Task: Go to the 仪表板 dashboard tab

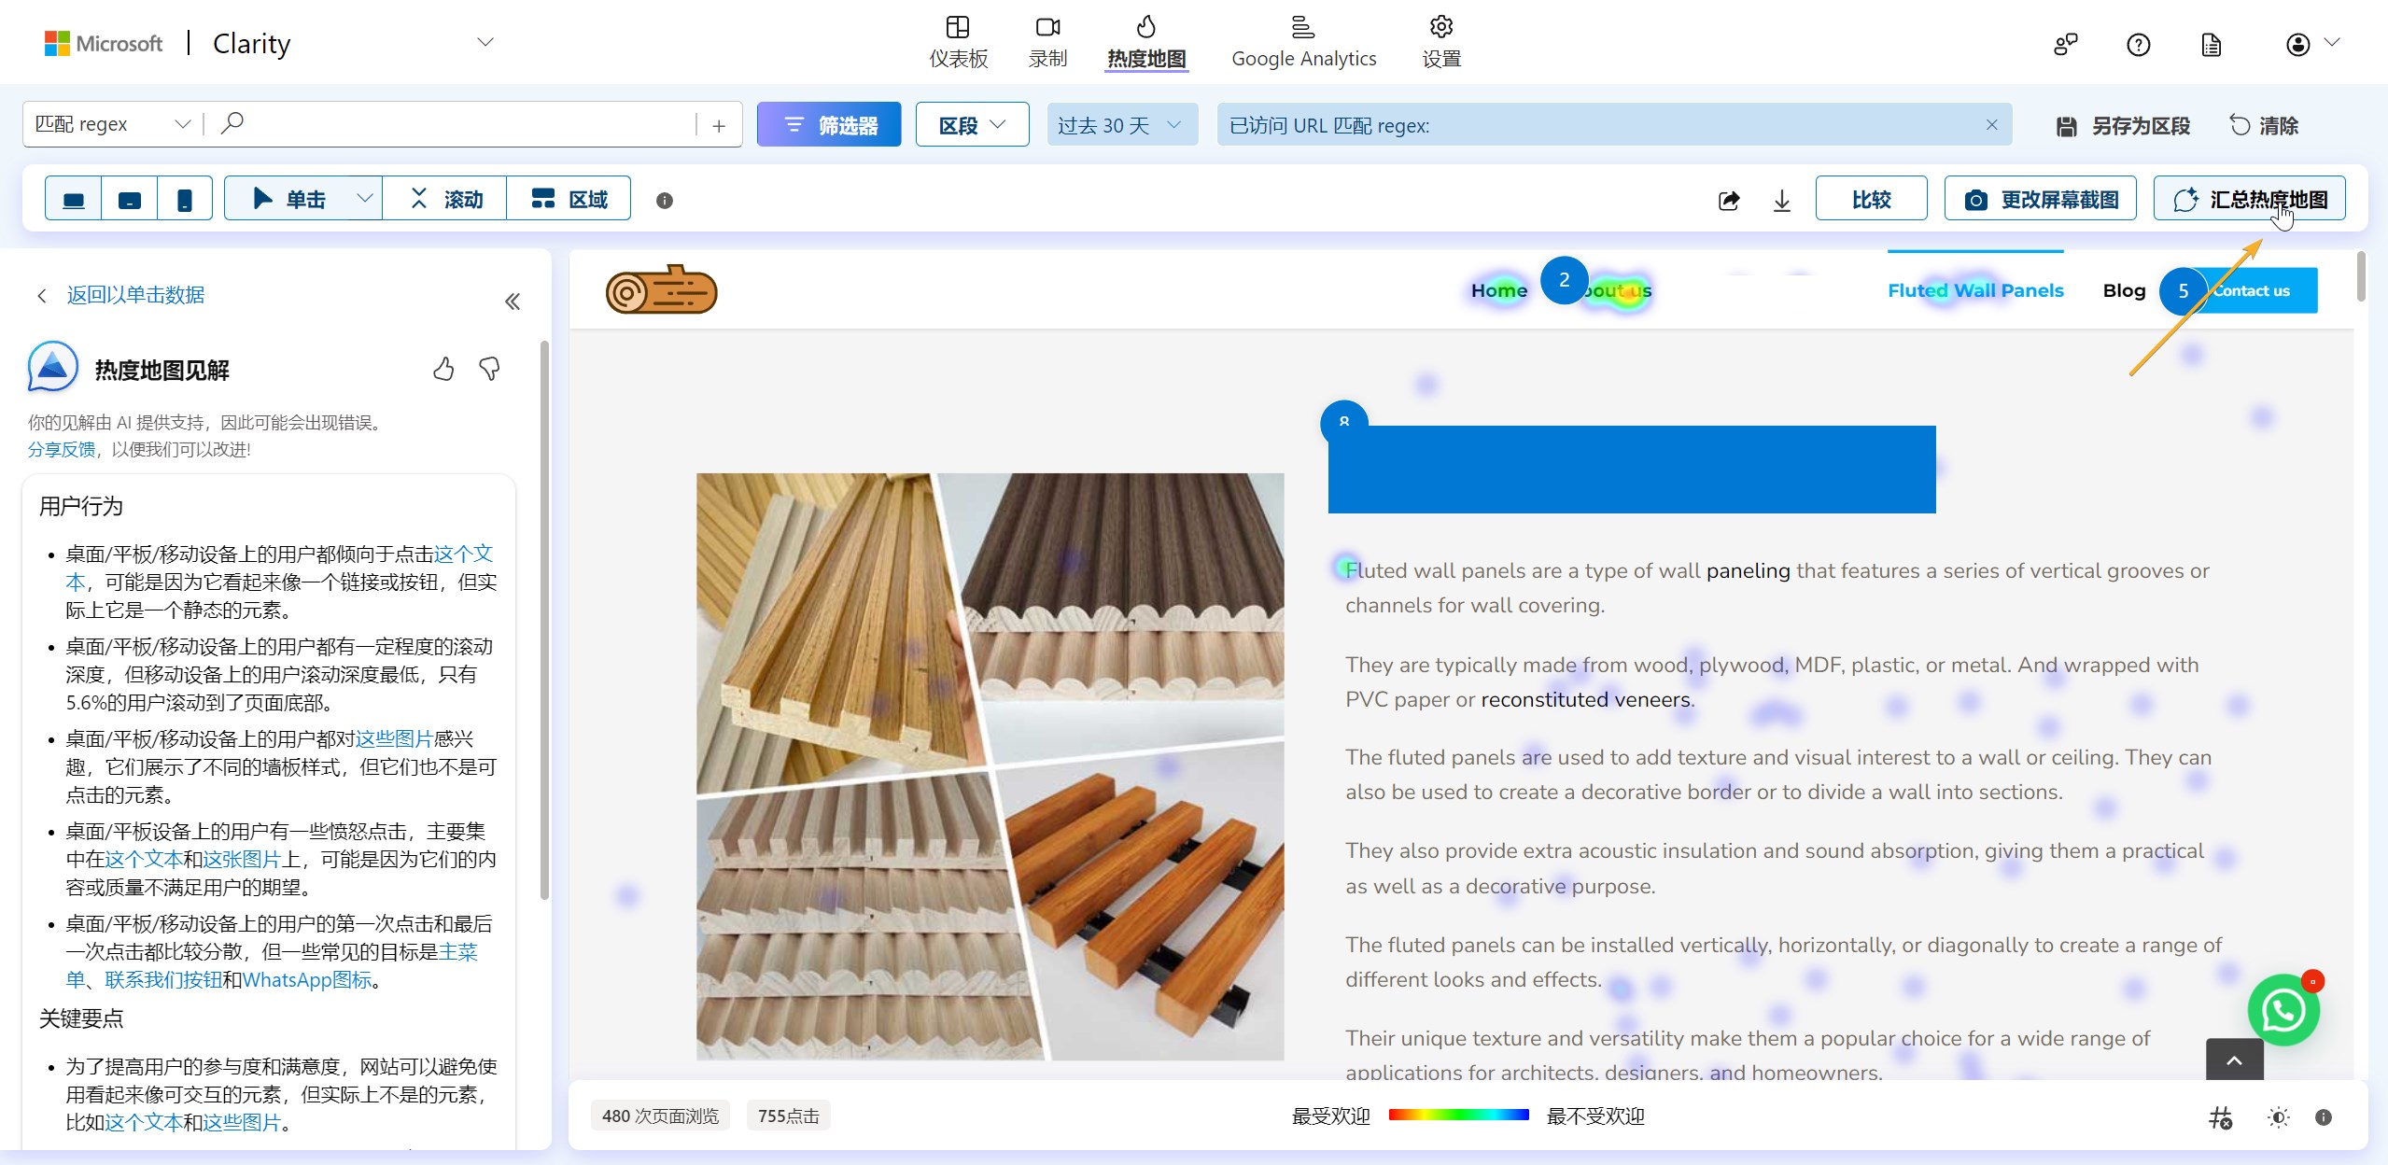Action: (958, 42)
